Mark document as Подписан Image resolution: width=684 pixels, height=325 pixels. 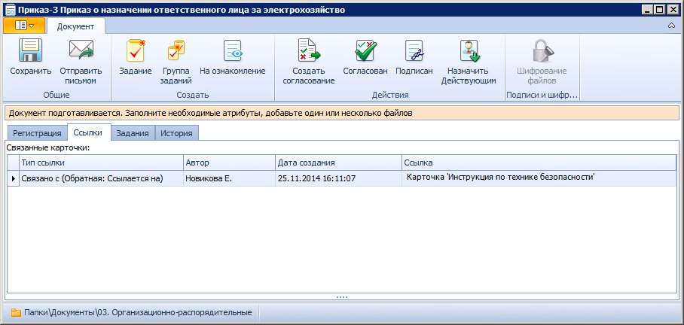tap(414, 51)
